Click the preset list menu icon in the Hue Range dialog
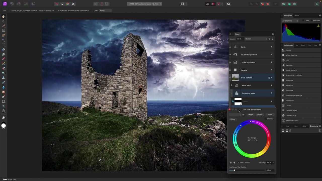Screen dimensions: 322x181 click(243, 115)
